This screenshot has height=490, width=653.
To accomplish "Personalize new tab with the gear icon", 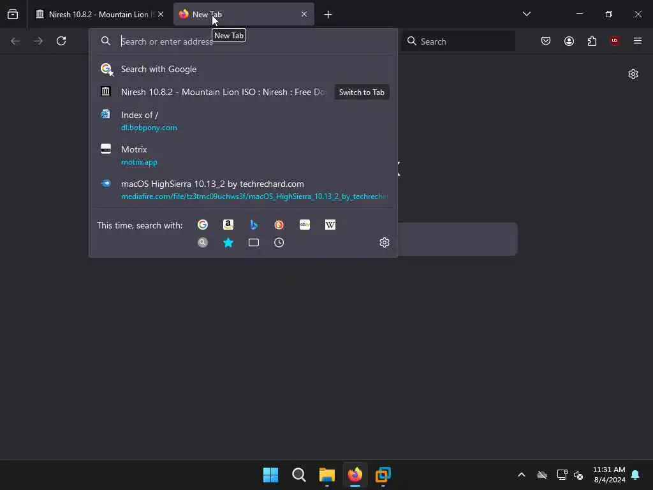I will (633, 74).
